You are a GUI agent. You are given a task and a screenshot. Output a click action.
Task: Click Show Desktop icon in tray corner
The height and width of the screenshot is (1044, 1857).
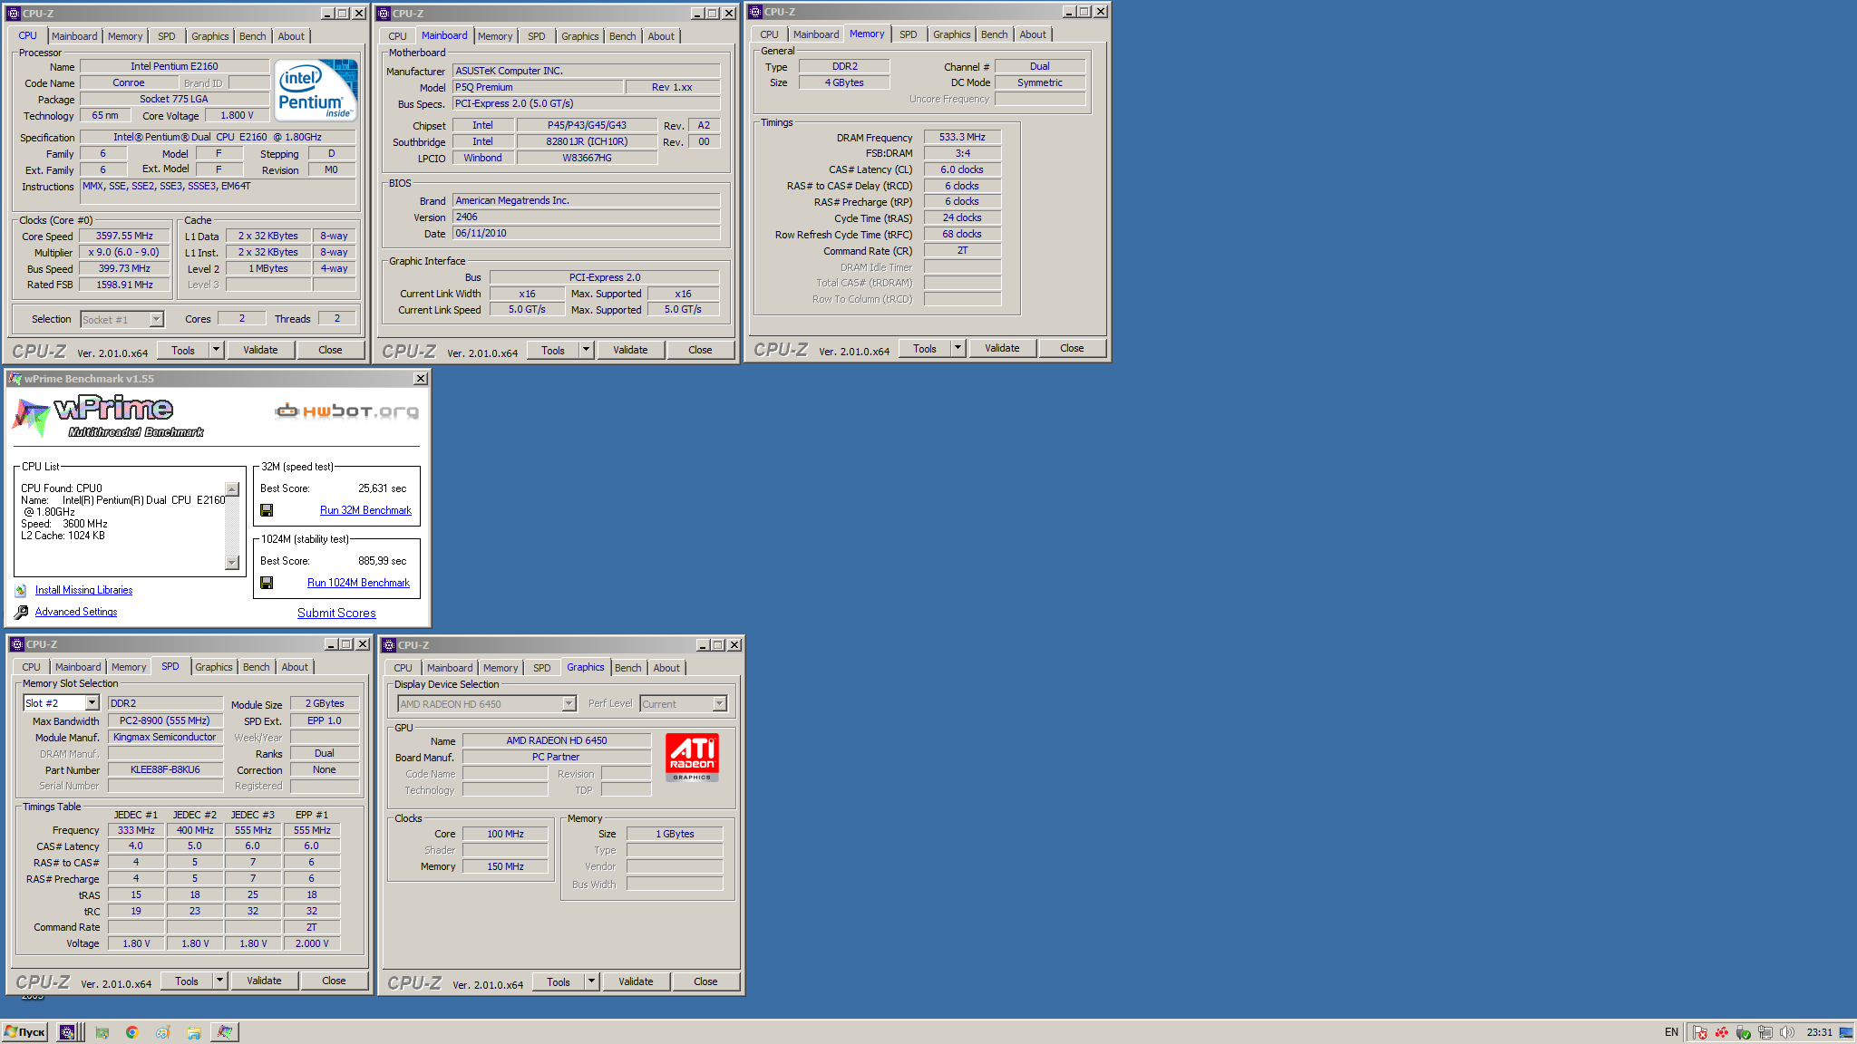1846,1032
